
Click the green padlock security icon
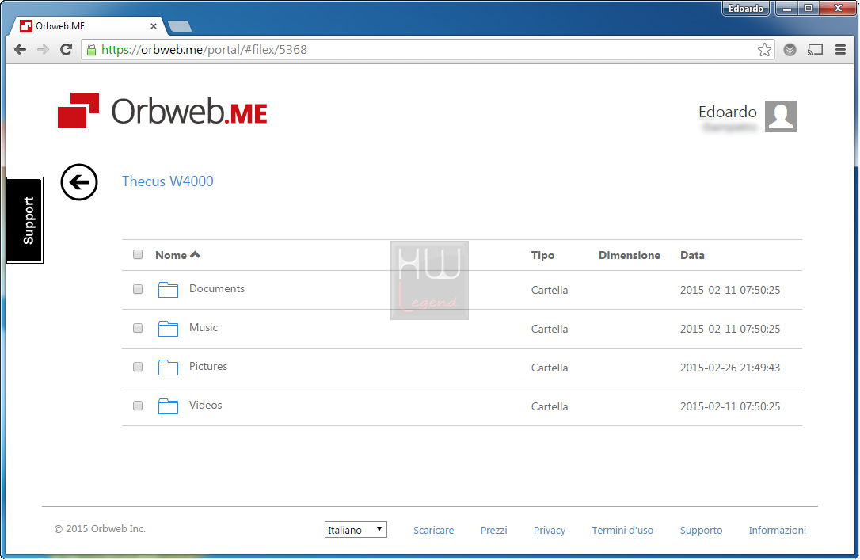92,49
